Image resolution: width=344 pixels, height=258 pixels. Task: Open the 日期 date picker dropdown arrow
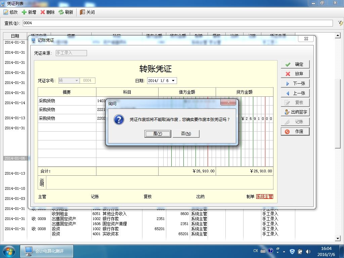pos(173,81)
